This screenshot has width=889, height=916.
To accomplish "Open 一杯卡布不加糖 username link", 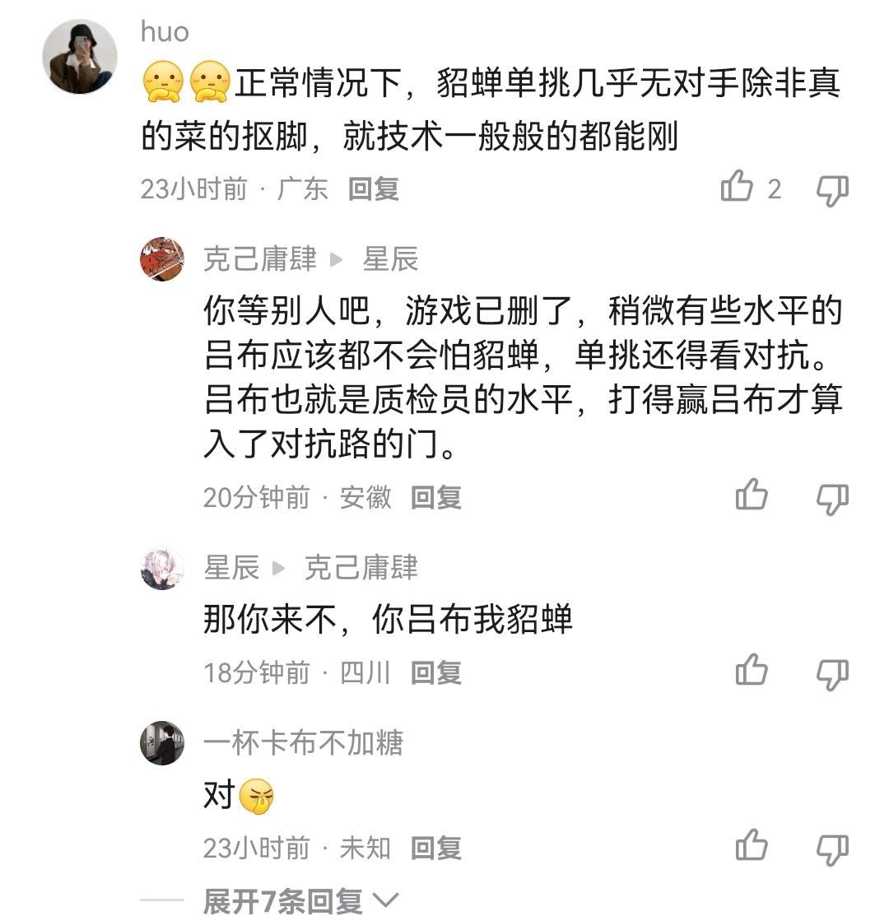I will 303,743.
